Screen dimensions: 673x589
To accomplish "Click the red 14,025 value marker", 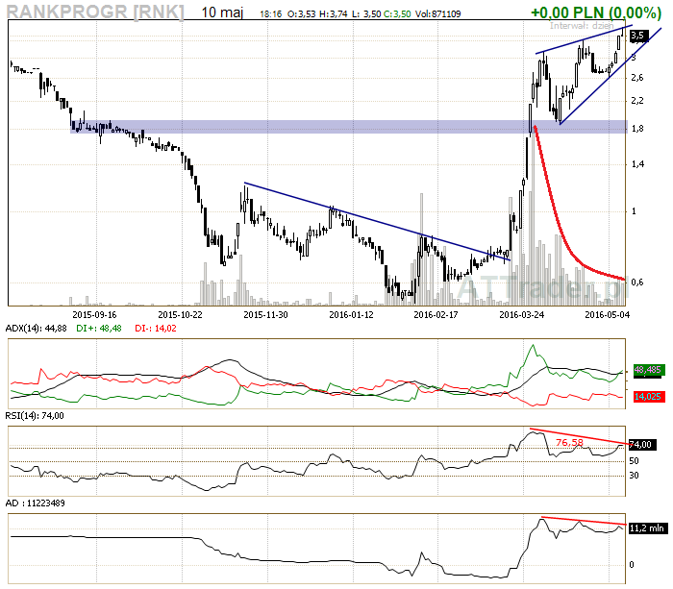I will pyautogui.click(x=649, y=397).
